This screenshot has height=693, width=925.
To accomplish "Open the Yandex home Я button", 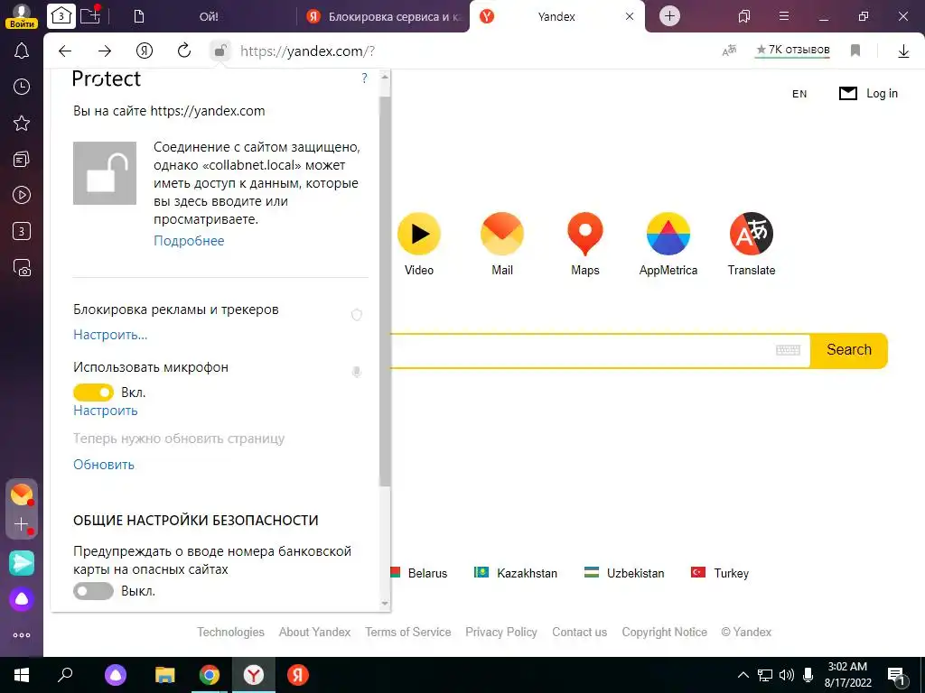I will (144, 51).
